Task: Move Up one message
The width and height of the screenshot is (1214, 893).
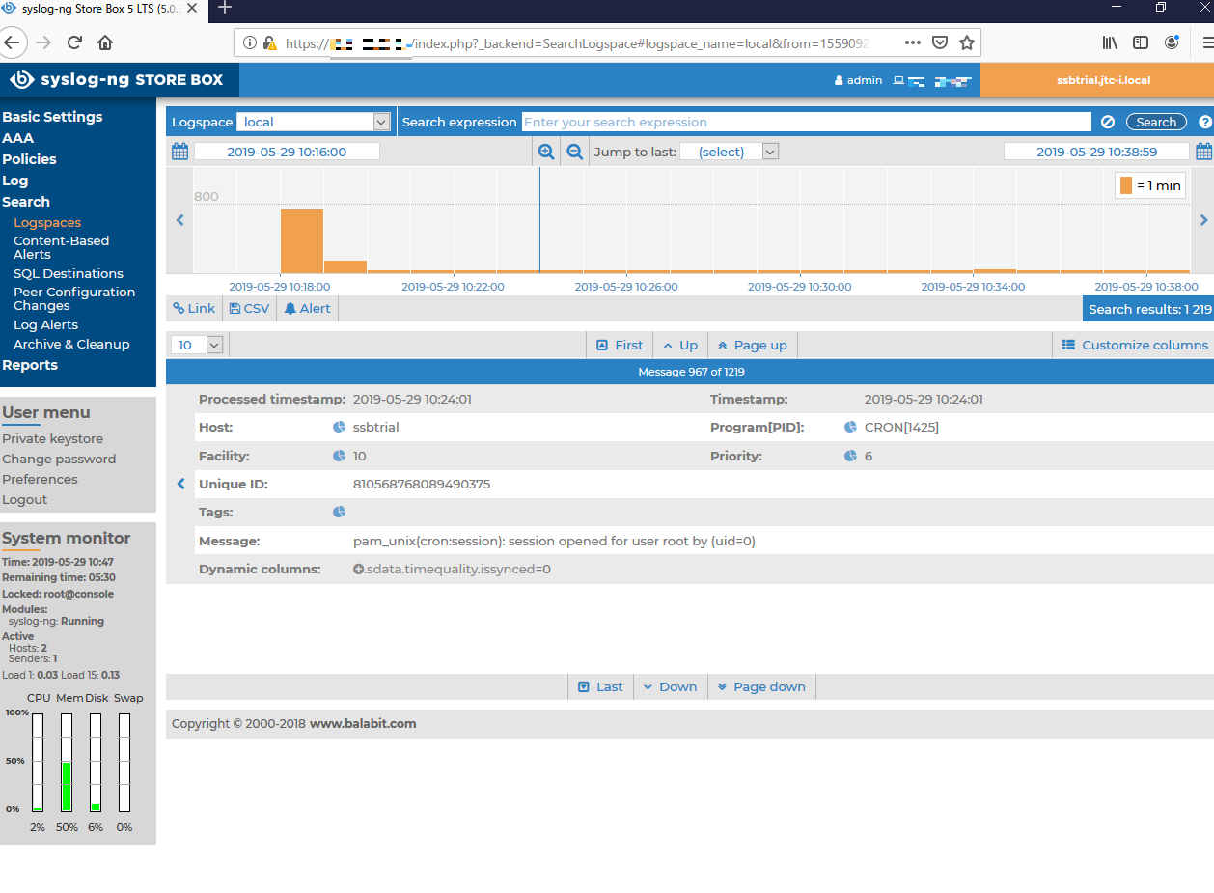Action: [680, 345]
